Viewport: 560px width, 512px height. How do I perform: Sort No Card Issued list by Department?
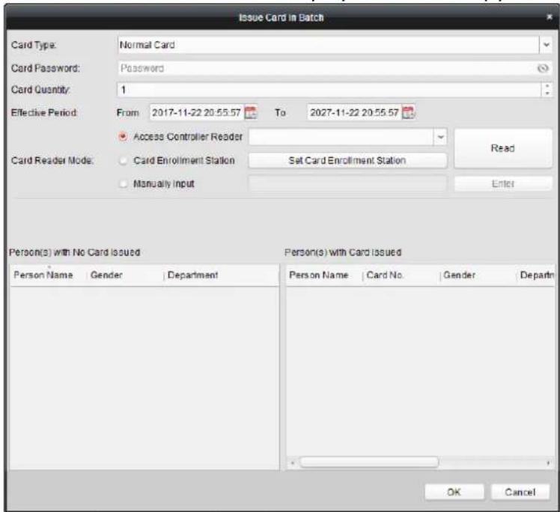tap(222, 275)
